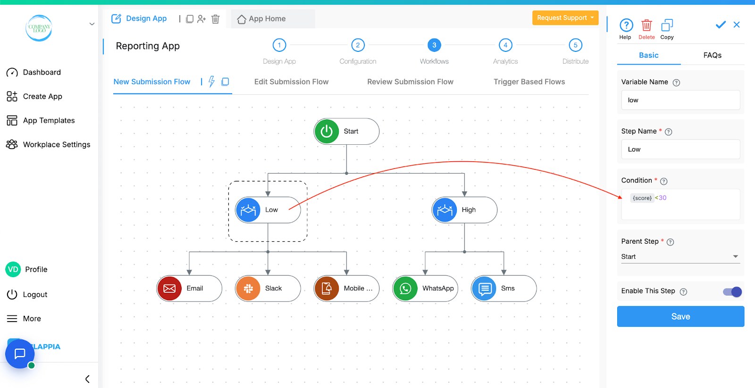The width and height of the screenshot is (755, 388).
Task: Go to Dashboard in sidebar
Action: 34,72
